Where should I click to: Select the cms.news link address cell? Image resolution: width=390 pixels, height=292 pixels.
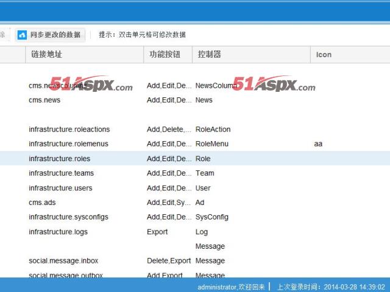(x=44, y=100)
